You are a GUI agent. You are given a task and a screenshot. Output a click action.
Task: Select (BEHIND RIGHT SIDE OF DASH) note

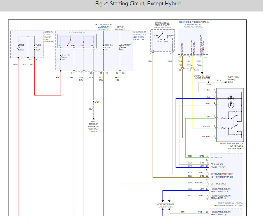tap(193, 22)
